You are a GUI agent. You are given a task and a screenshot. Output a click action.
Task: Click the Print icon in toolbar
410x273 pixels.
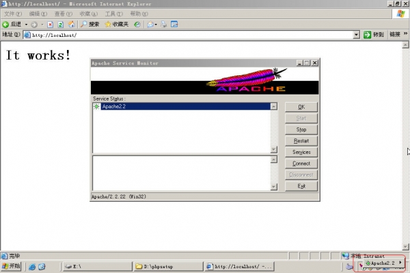pos(164,25)
